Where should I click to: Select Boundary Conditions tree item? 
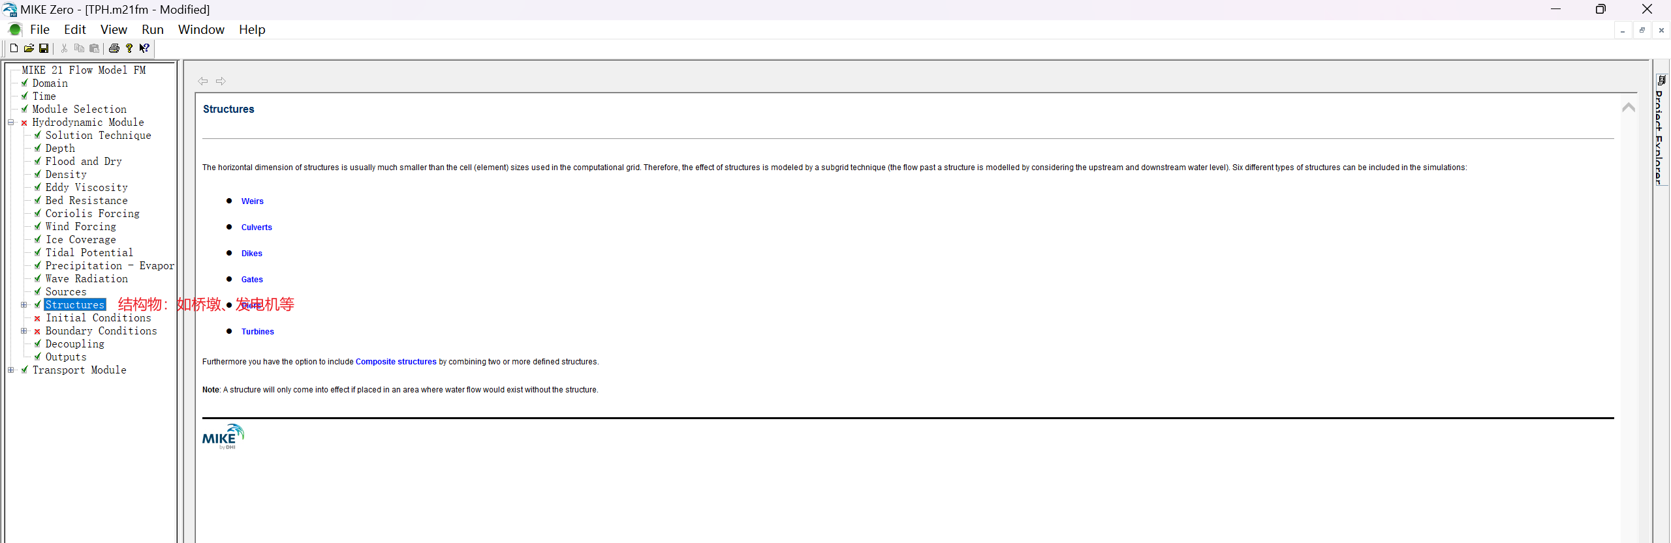[x=101, y=331]
